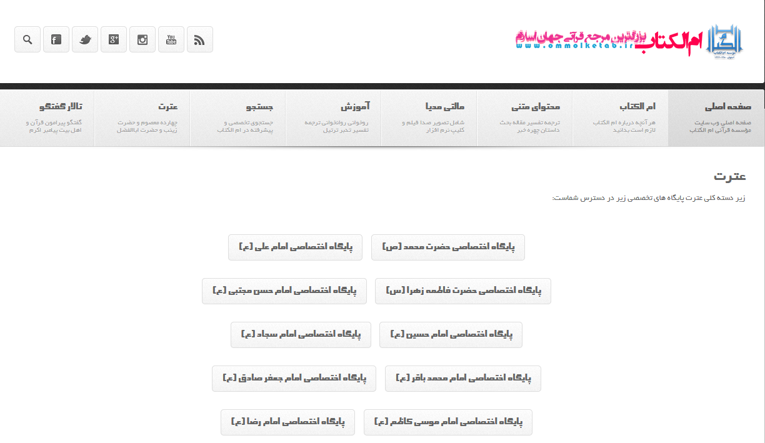Open پایگاه اختصاصی حضرت محمد (ص)
765x443 pixels.
pos(448,247)
